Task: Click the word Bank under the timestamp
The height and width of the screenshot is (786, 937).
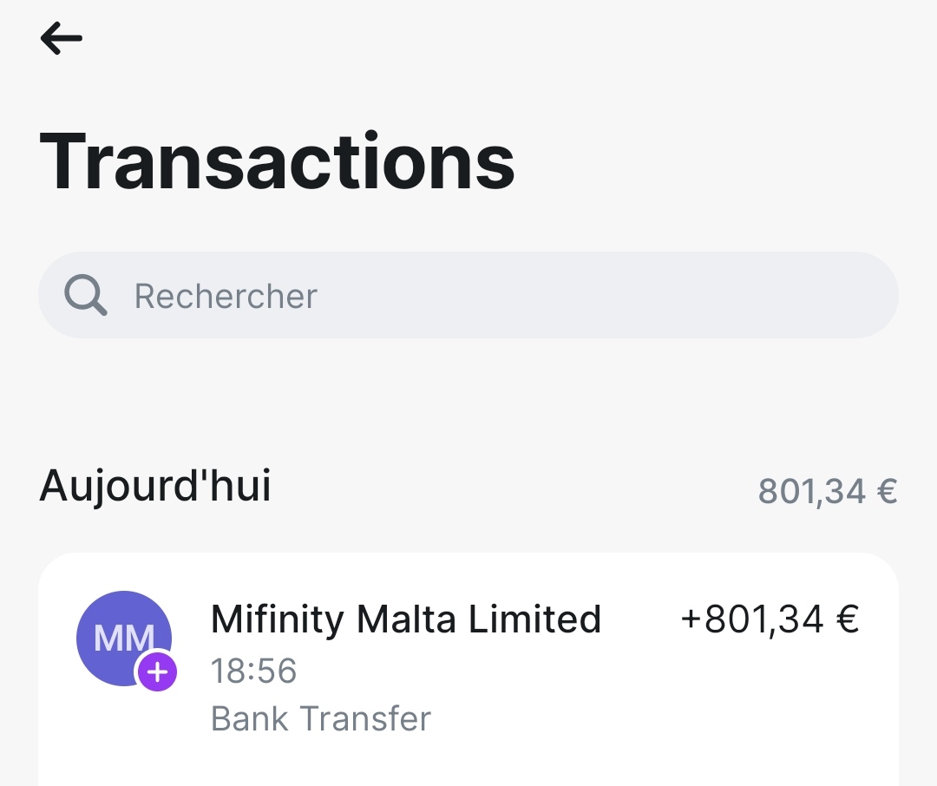Action: pos(249,718)
